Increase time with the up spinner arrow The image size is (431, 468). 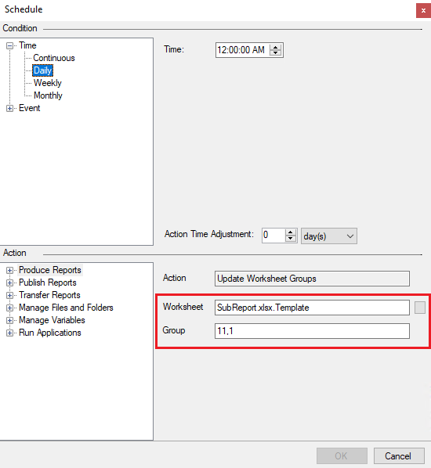click(276, 47)
